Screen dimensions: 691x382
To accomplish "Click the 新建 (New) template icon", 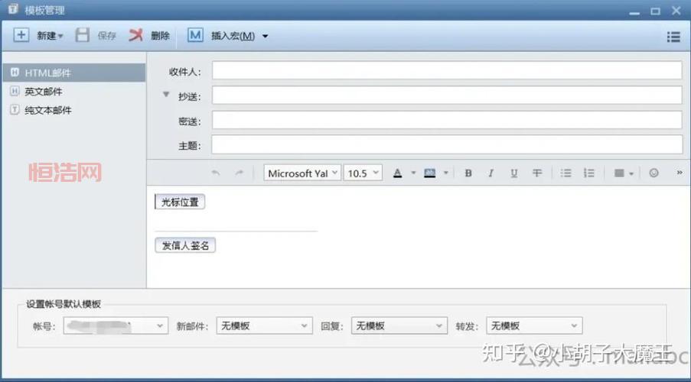I will [21, 35].
